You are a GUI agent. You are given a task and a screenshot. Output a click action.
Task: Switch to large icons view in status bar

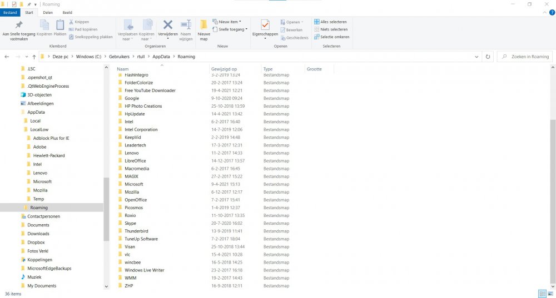[x=550, y=294]
